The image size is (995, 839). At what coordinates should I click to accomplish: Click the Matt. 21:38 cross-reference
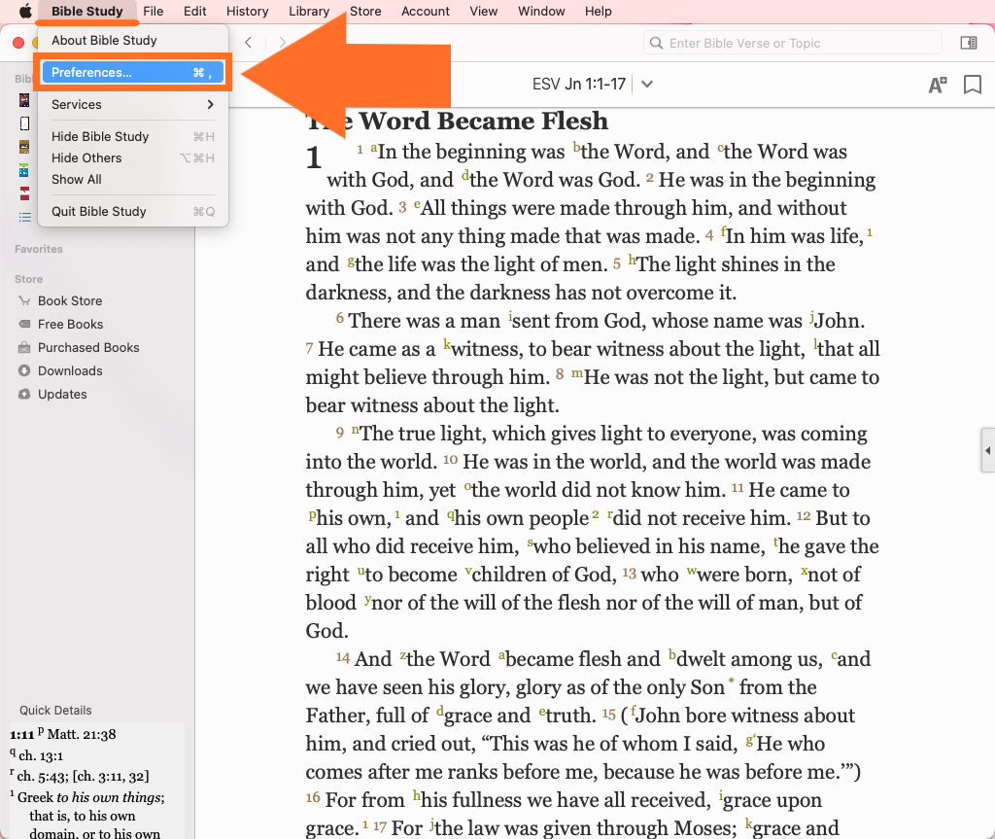82,735
